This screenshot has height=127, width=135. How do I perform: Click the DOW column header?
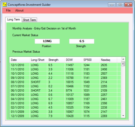point(73,60)
